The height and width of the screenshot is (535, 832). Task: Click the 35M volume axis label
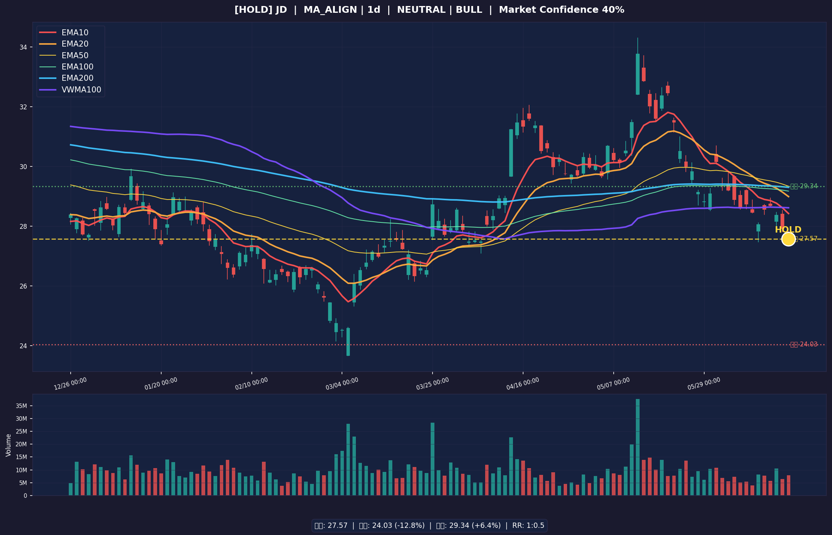click(x=21, y=406)
